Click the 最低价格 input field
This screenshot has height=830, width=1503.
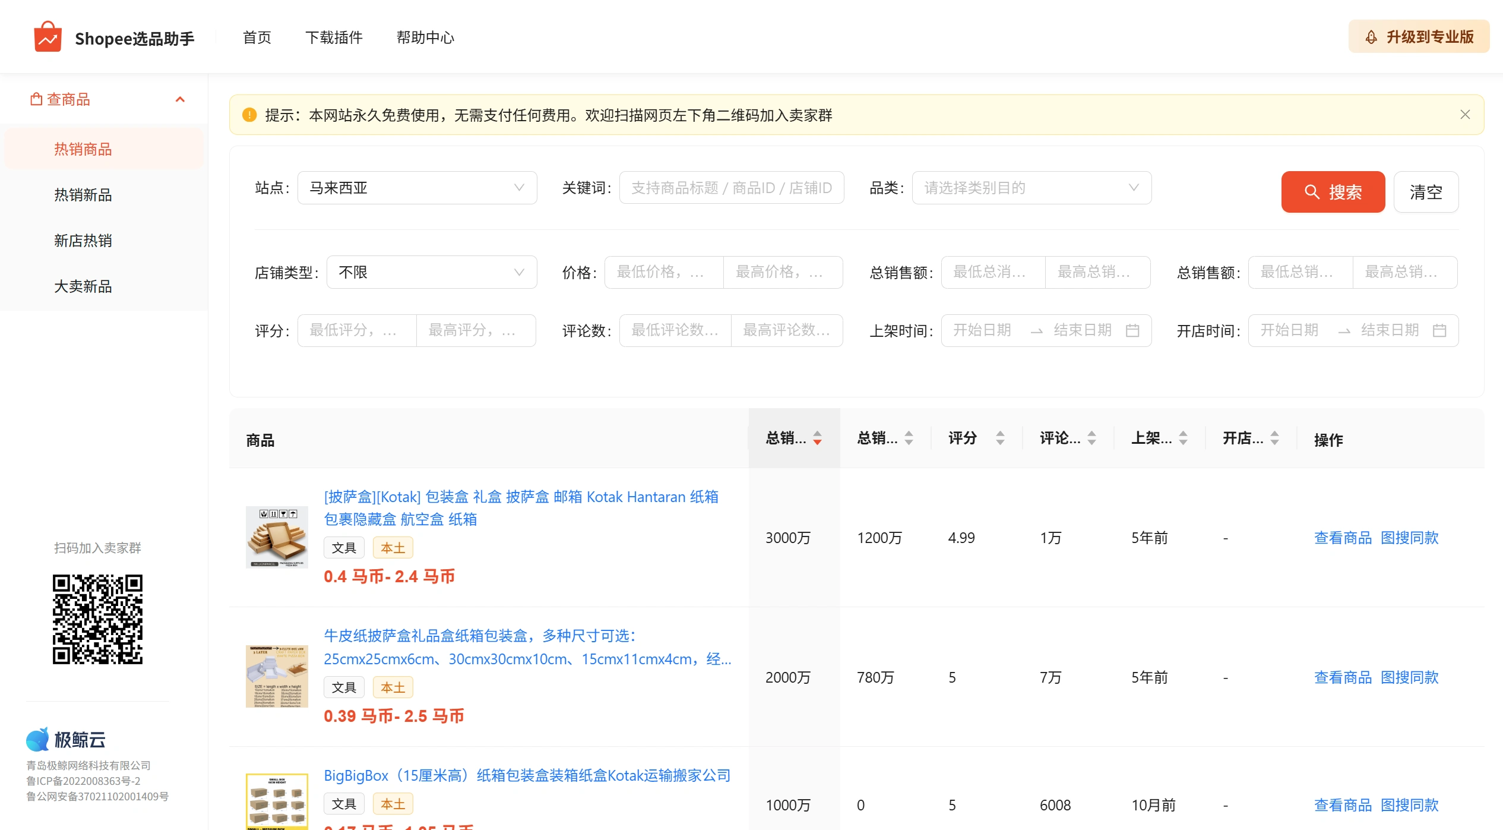(x=664, y=272)
